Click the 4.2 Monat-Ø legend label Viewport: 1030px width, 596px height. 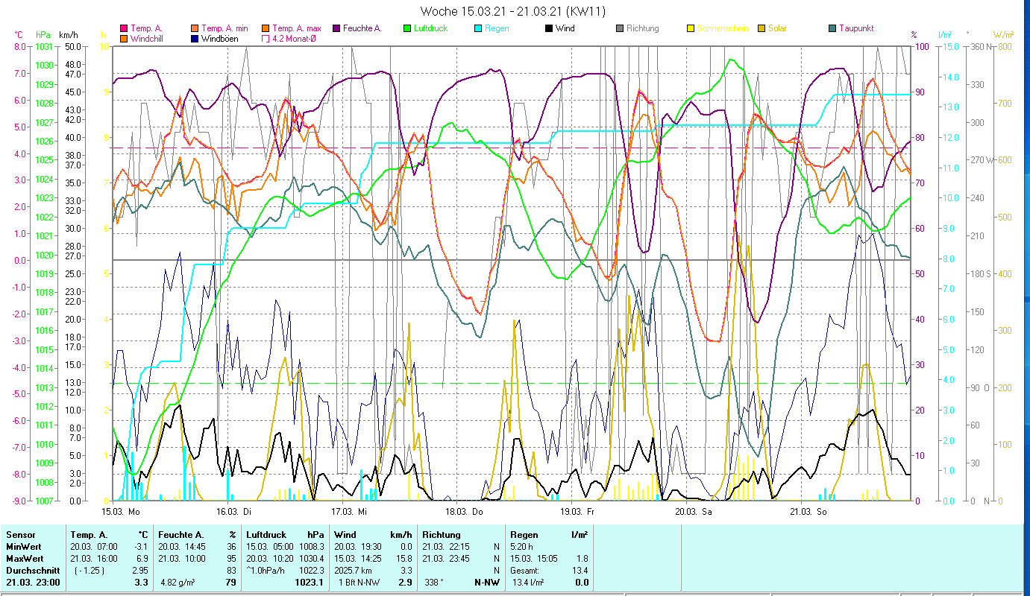coord(294,38)
